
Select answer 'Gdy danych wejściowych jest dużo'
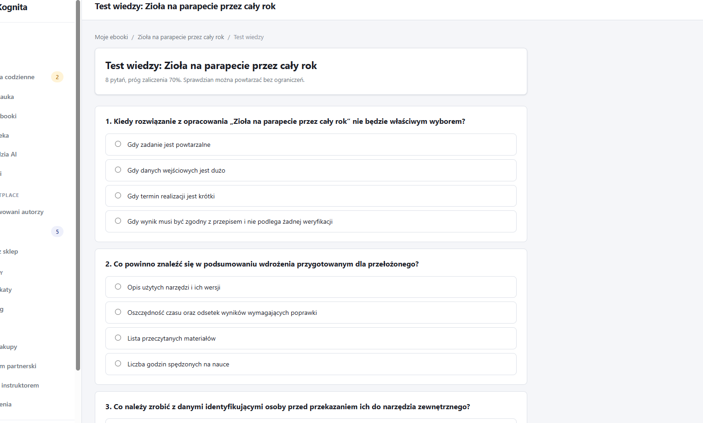tap(311, 170)
